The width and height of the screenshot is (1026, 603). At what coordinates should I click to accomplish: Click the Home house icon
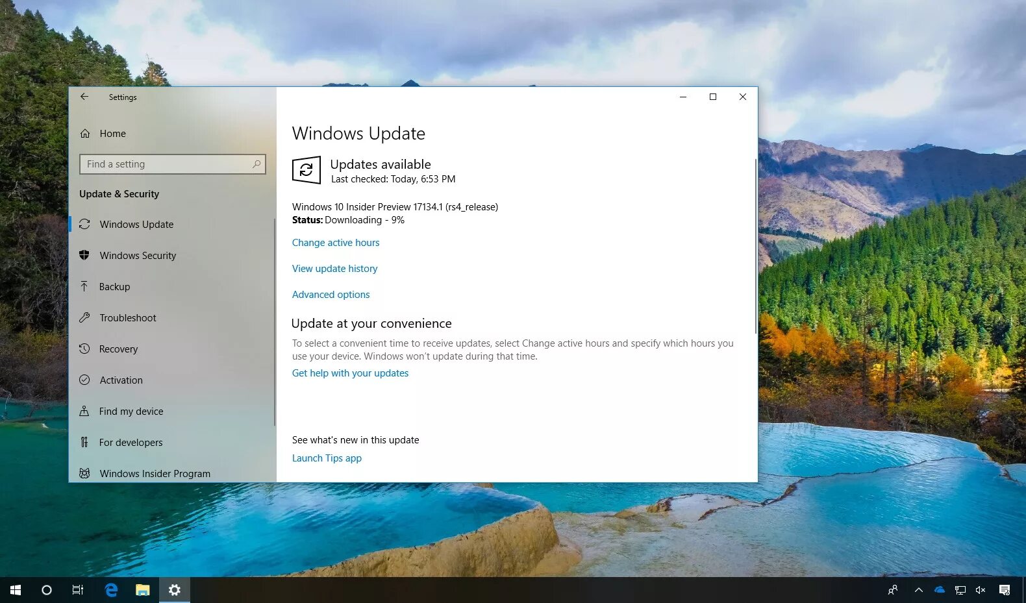click(85, 133)
